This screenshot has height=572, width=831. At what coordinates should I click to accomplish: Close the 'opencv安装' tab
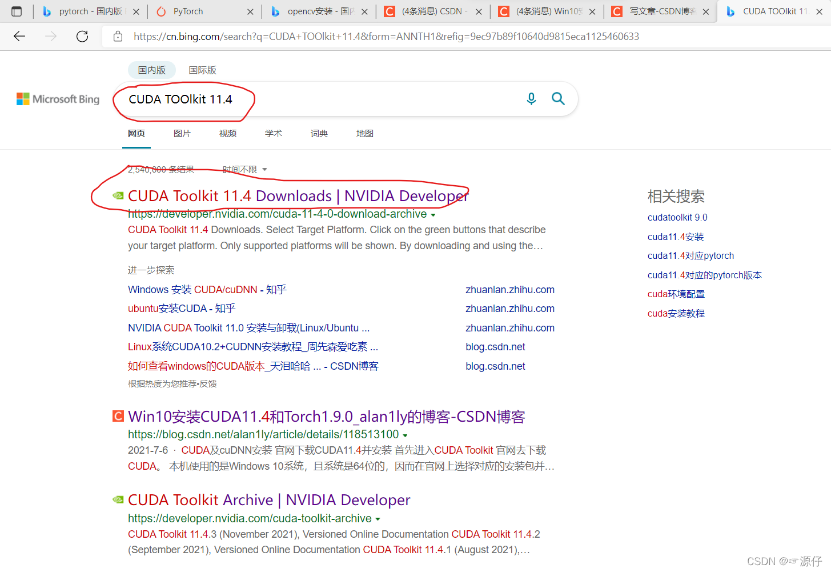tap(364, 11)
